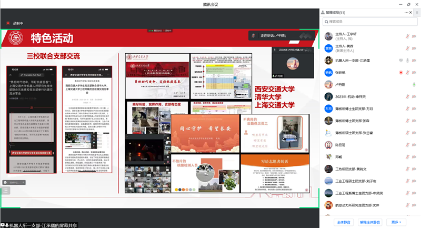Unmute co-host 黄茜's microphone
Screen dimensions: 421x228
click(407, 48)
